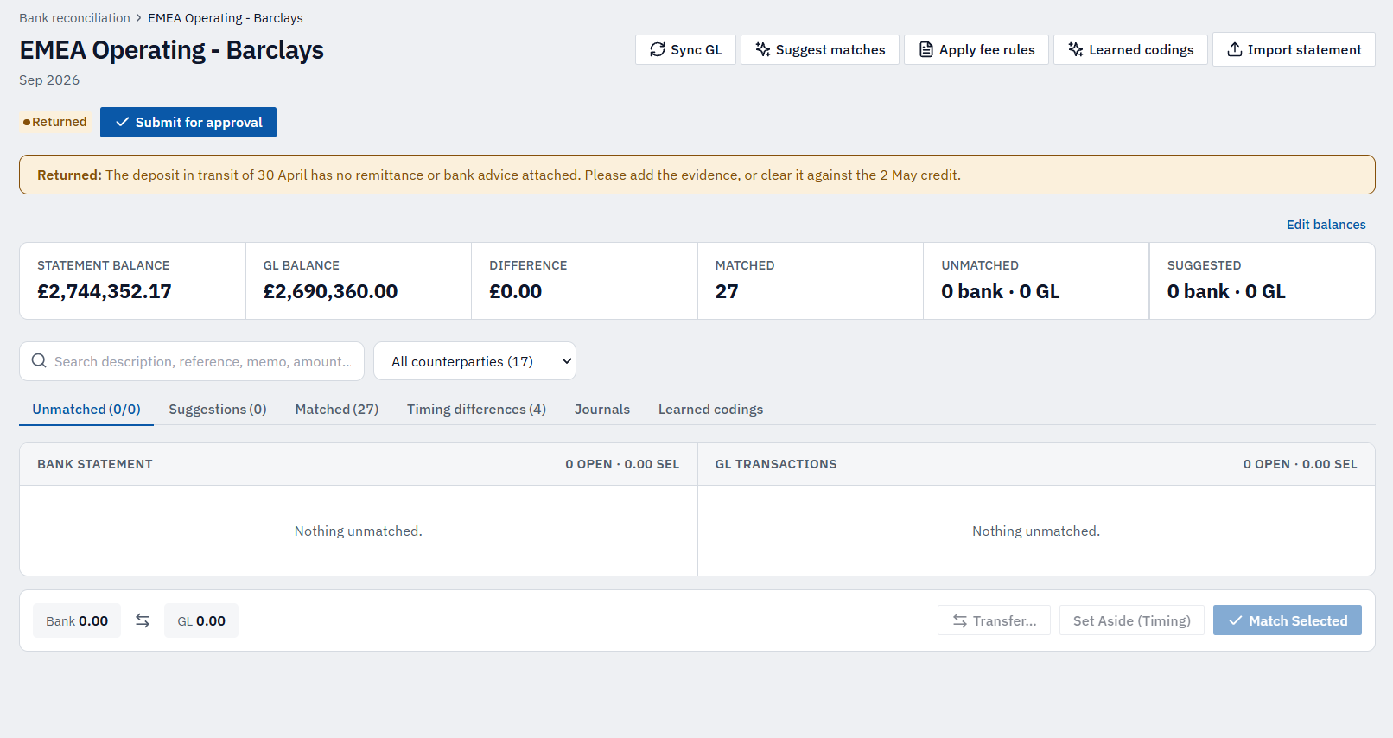Screen dimensions: 1393x738
Task: Click the GL TRANSACTIONS panel heading
Action: pos(776,464)
